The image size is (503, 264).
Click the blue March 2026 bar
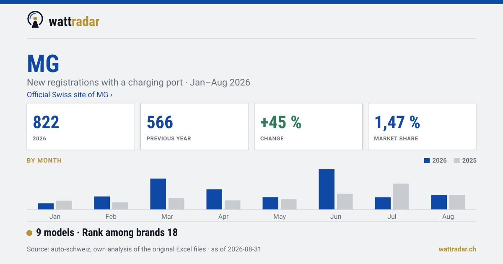pyautogui.click(x=158, y=194)
